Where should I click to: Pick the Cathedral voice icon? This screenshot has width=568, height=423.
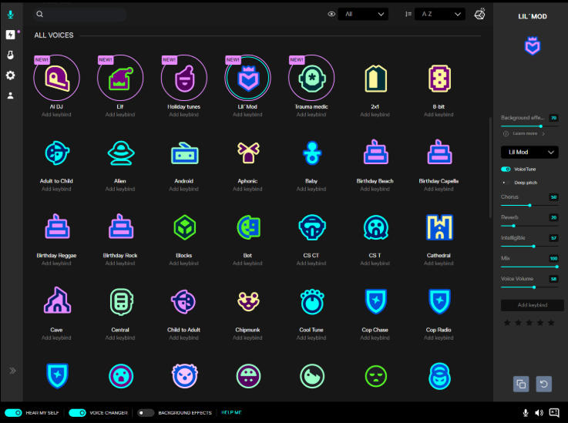click(x=439, y=227)
